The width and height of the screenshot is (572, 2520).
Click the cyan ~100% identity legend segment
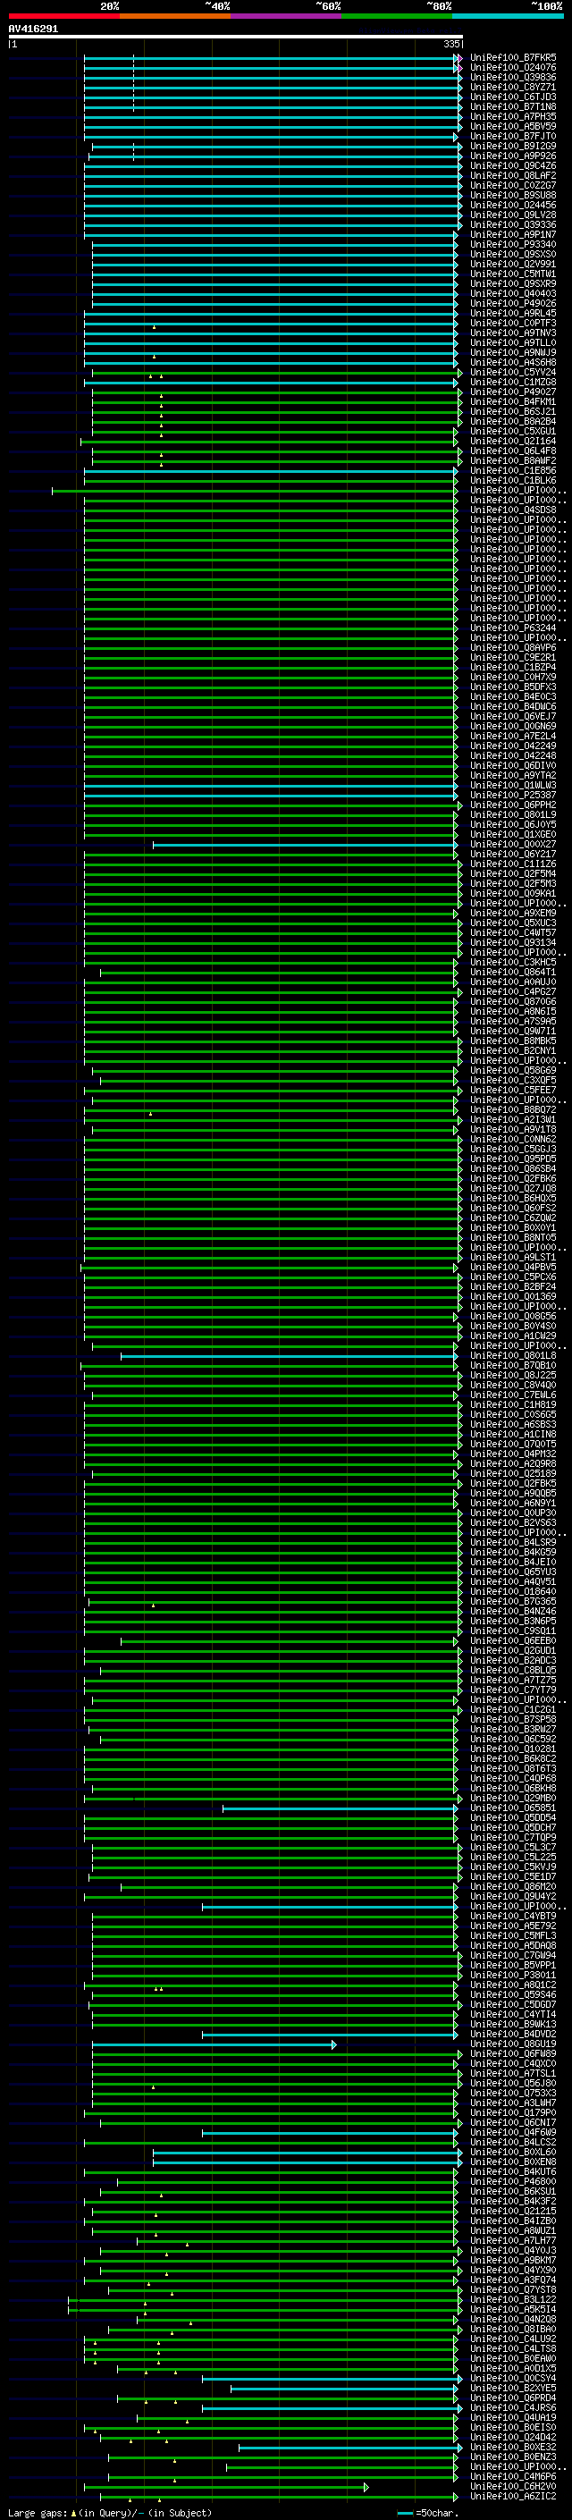point(508,17)
